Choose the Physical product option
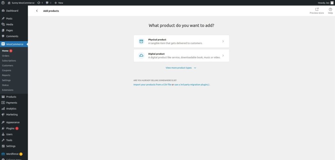335x160 pixels. pyautogui.click(x=181, y=41)
